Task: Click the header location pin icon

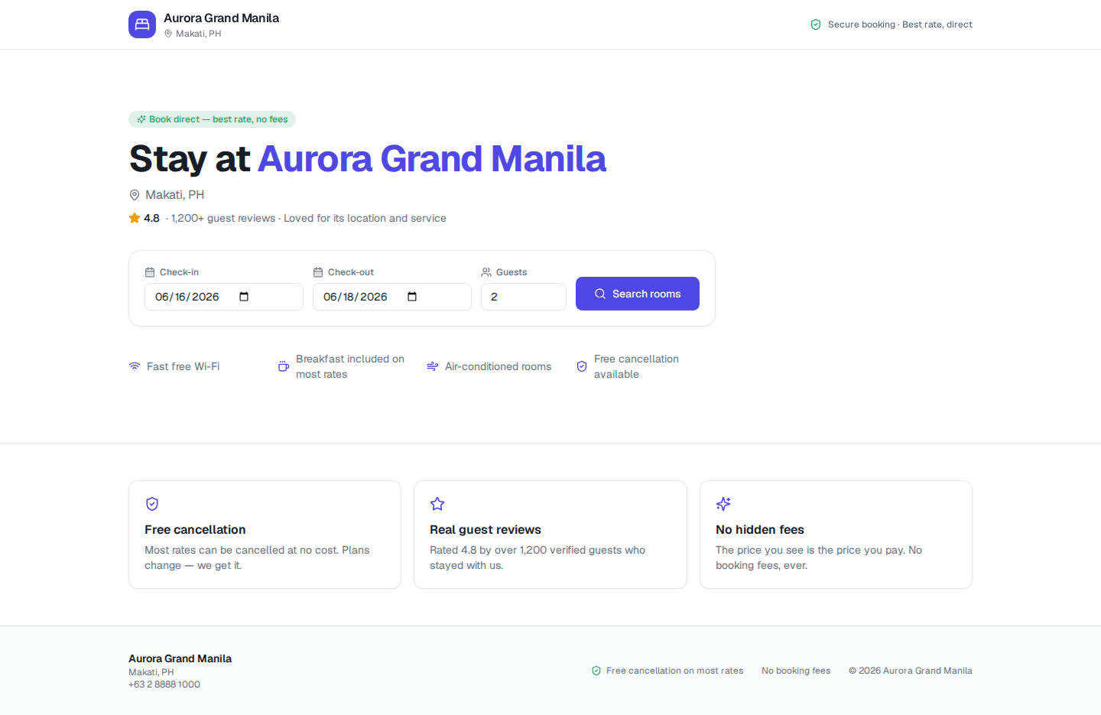Action: 168,34
